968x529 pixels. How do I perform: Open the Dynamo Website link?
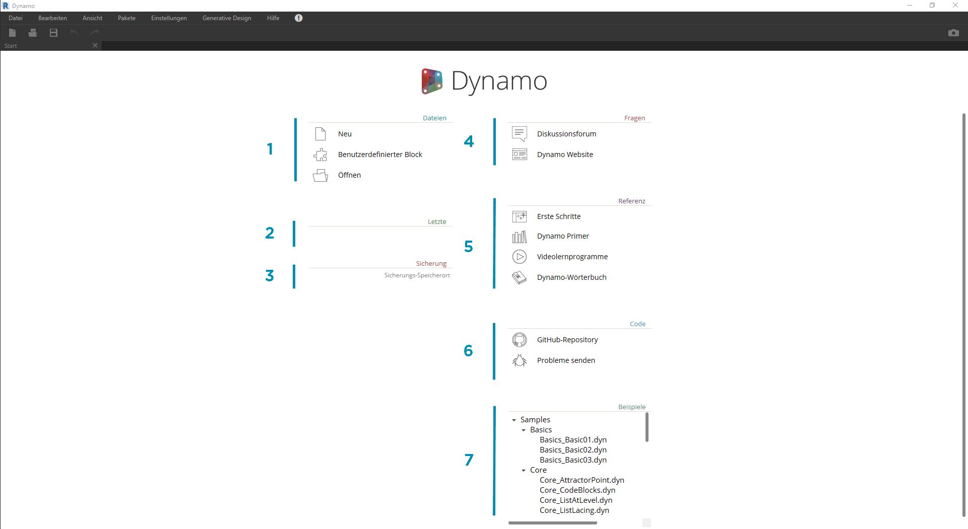[x=565, y=155]
